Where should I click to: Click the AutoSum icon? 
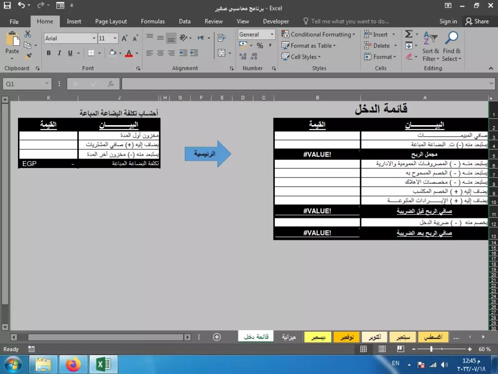click(409, 34)
